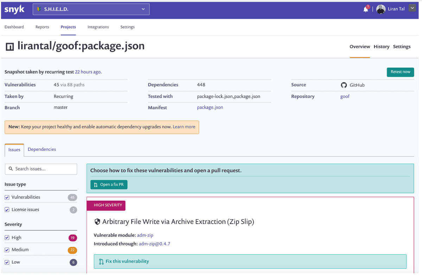Toggle the Vulnerabilities checkbox

tap(7, 197)
